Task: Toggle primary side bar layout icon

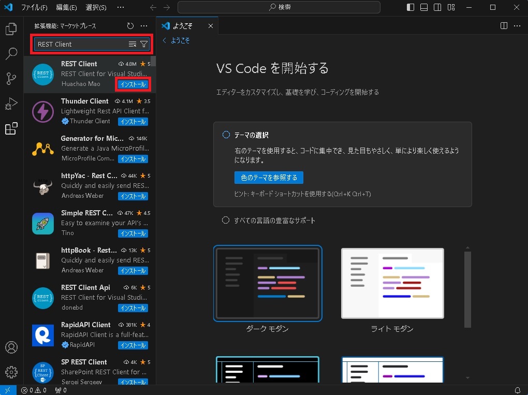Action: [x=410, y=7]
